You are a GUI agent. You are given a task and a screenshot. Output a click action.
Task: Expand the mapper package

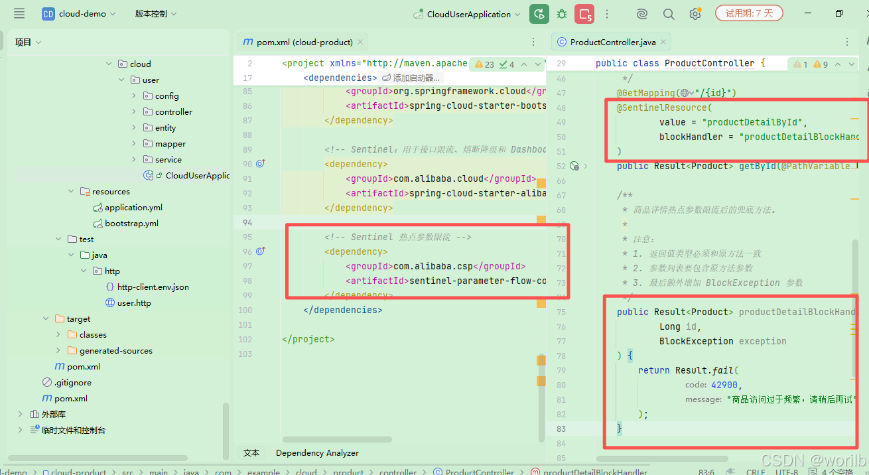(134, 144)
